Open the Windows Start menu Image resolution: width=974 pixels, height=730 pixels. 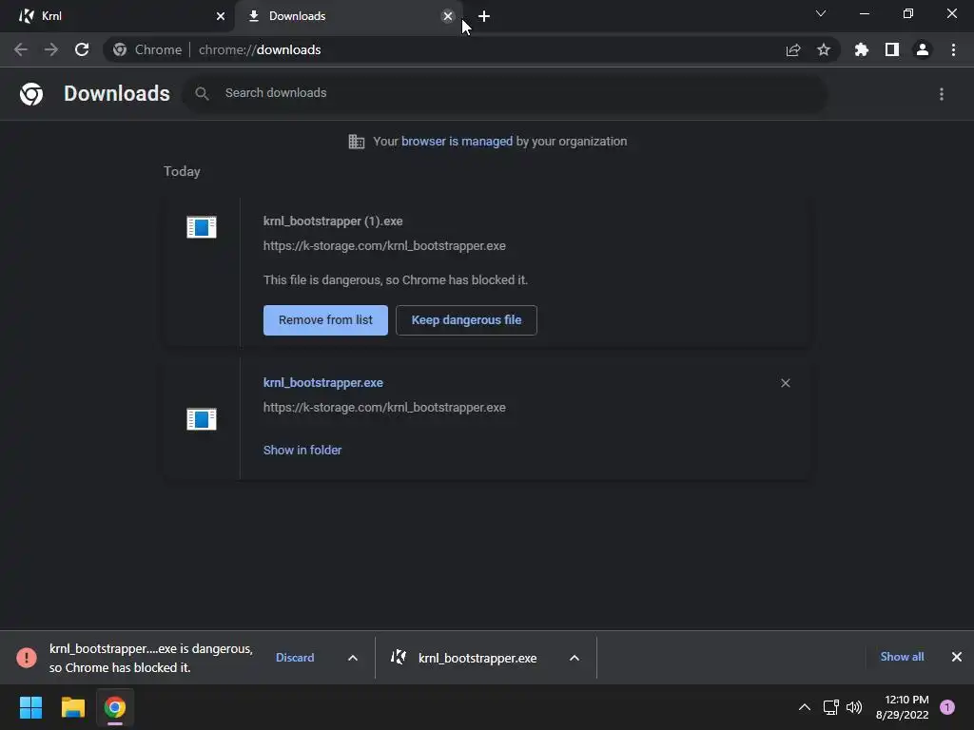click(x=31, y=707)
